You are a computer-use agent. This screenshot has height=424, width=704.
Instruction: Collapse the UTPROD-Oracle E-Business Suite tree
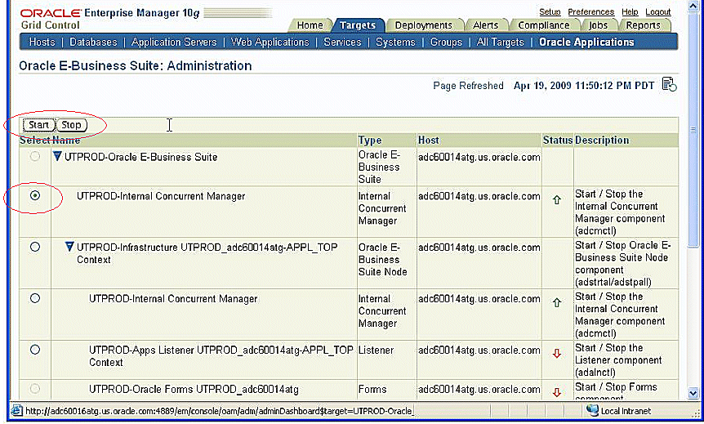coord(57,157)
